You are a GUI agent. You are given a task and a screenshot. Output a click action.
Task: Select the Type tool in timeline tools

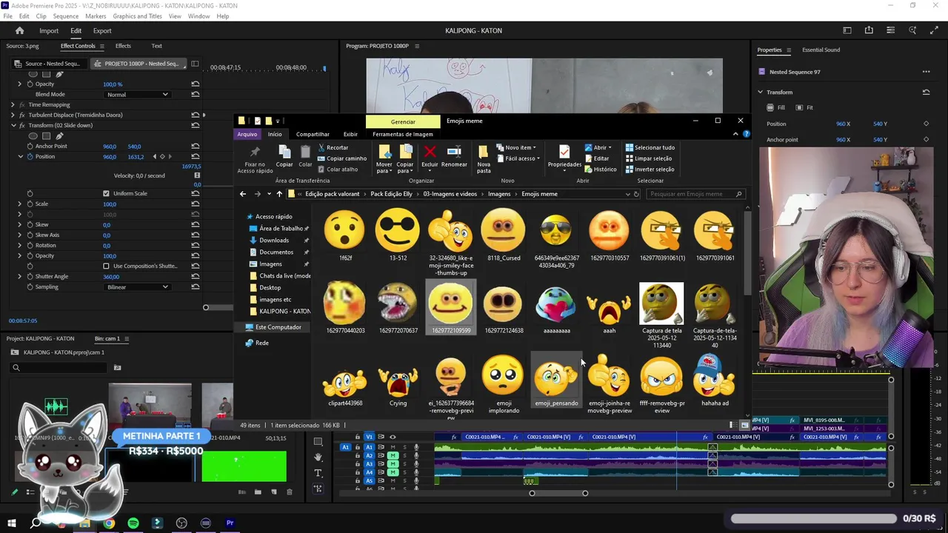(x=318, y=473)
